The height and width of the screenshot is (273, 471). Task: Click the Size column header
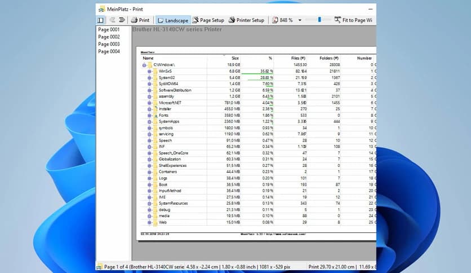point(235,58)
